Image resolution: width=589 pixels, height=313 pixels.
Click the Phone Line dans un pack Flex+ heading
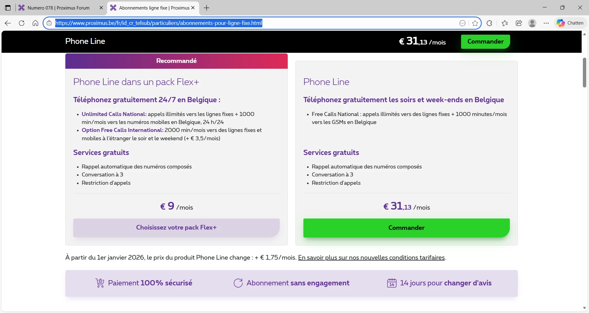click(136, 82)
